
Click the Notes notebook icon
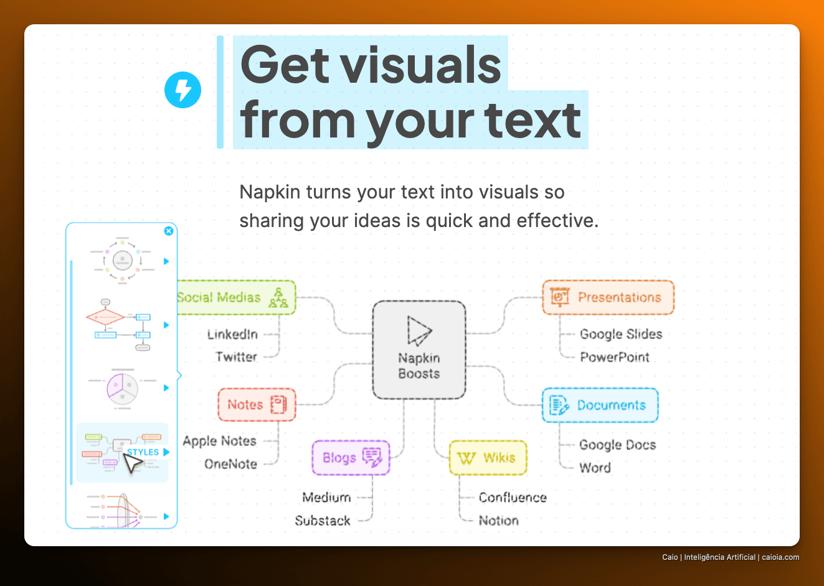point(278,404)
